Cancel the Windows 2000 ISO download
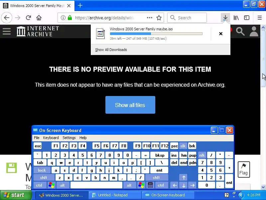The width and height of the screenshot is (266, 200). (221, 34)
